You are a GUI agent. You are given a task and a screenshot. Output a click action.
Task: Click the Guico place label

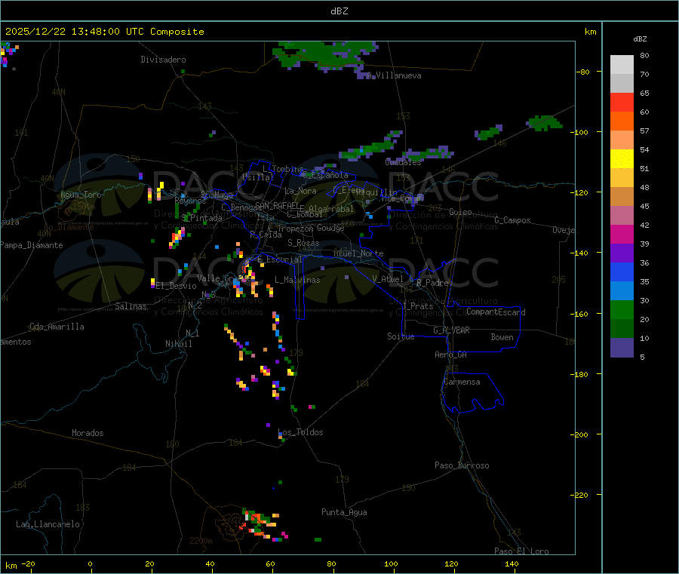[460, 212]
